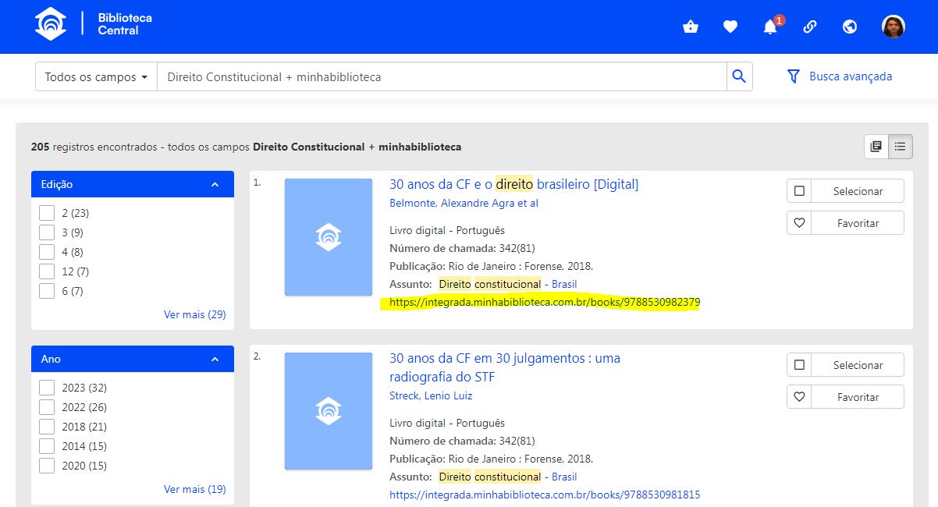Screen dimensions: 938x507
Task: Open favorites heart icon in header
Action: (x=730, y=27)
